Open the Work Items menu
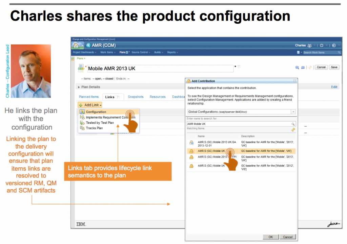The width and height of the screenshot is (347, 244). coord(108,52)
